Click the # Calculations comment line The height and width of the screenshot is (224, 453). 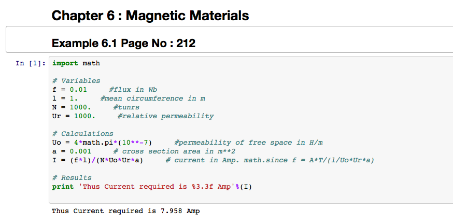[82, 134]
